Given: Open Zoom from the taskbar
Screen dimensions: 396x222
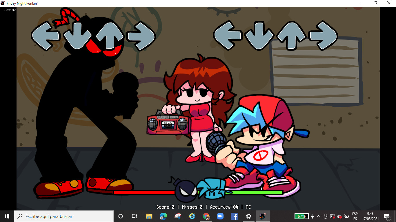Looking at the screenshot, I should point(220,216).
